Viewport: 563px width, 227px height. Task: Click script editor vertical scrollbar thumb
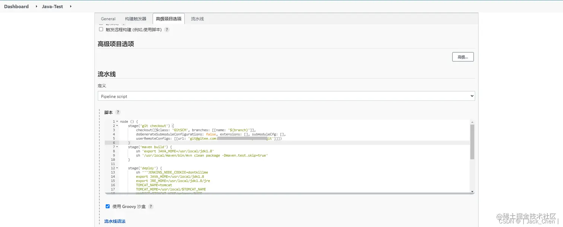coord(472,142)
